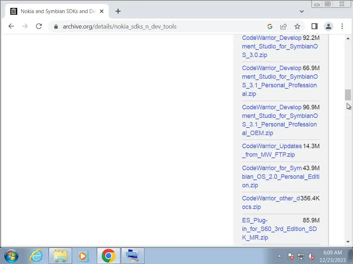The height and width of the screenshot is (264, 353).
Task: Open the Chrome three-dot menu
Action: (x=342, y=26)
